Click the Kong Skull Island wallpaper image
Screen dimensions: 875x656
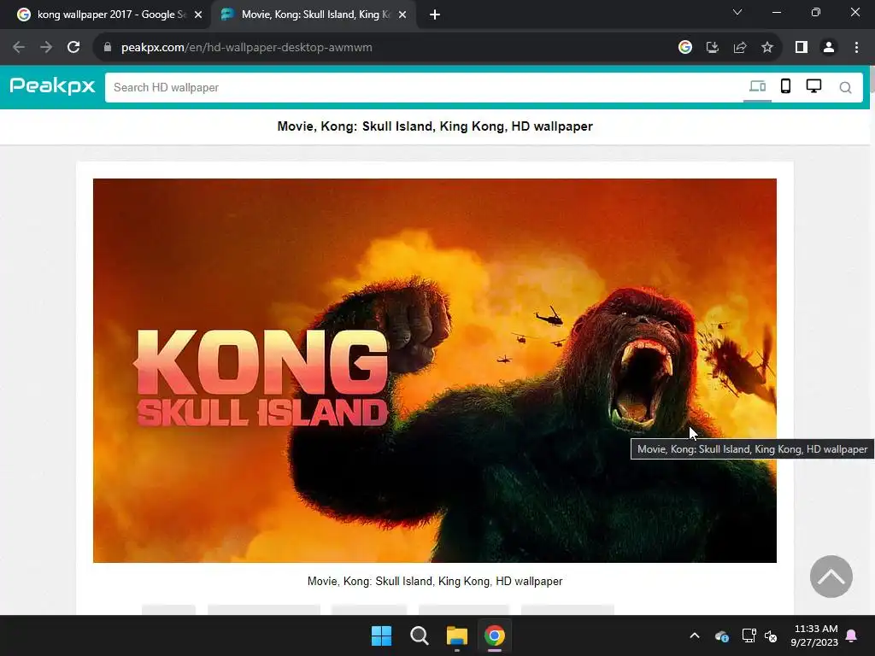(x=435, y=371)
